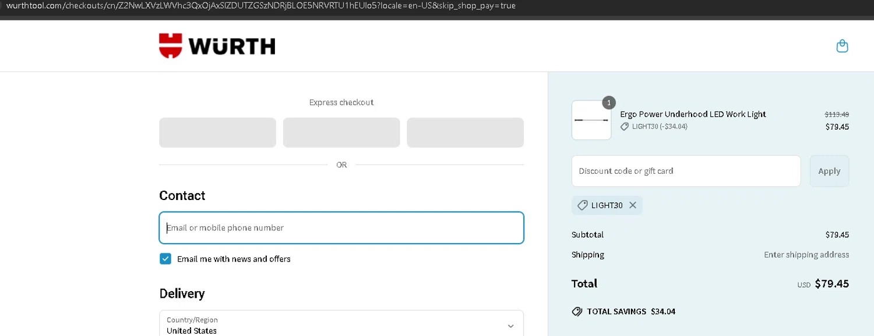The image size is (874, 336).
Task: Uncheck Email me with news and offers
Action: tap(165, 259)
